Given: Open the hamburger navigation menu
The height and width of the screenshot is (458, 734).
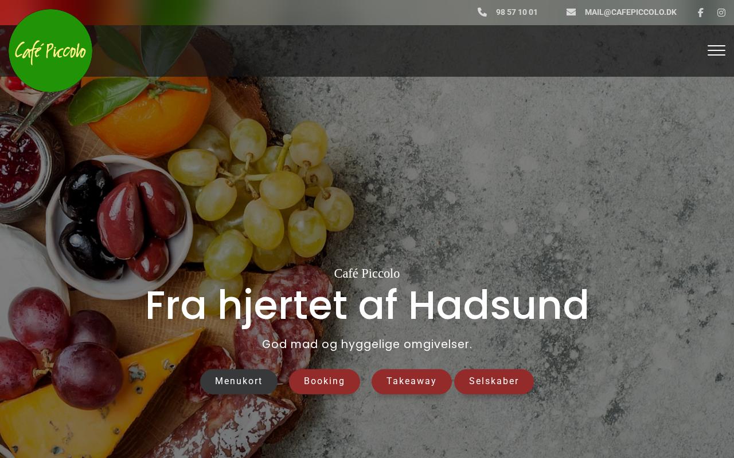Looking at the screenshot, I should pos(716,50).
